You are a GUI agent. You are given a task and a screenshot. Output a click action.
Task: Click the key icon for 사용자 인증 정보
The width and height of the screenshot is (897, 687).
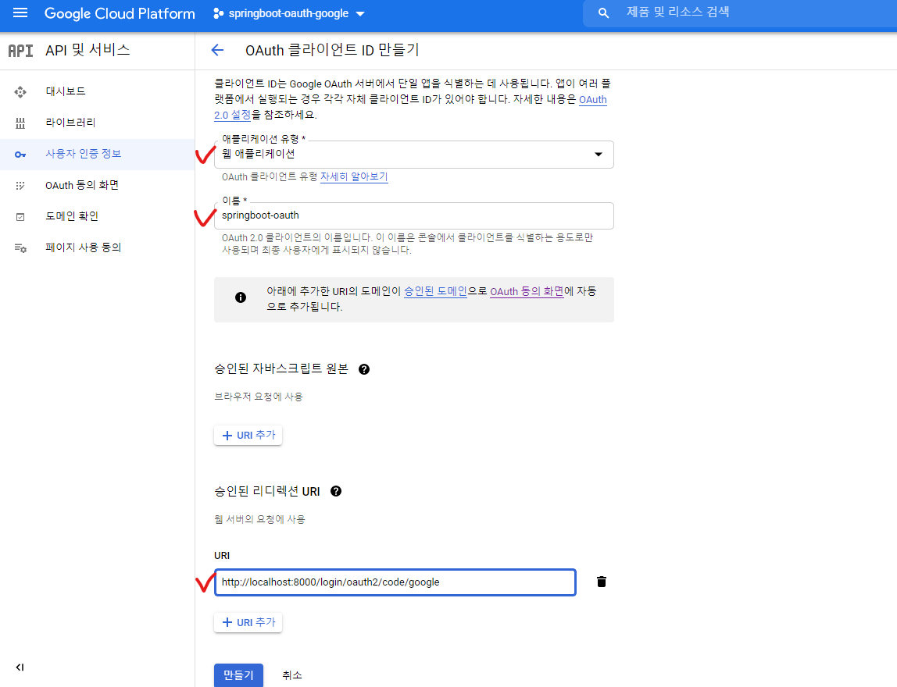(20, 155)
